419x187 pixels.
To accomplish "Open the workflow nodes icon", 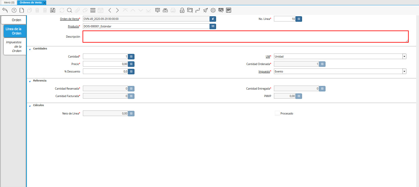I will coord(198,10).
